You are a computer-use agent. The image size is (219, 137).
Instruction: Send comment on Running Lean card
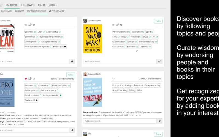[72, 61]
